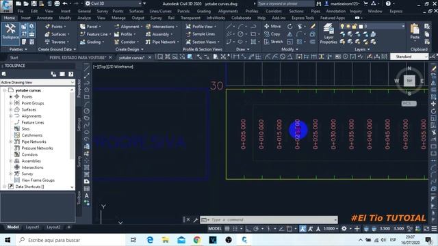Expand the Surfaces tree node

click(x=11, y=109)
